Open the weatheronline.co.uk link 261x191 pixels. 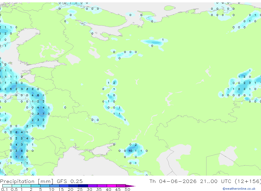239,189
